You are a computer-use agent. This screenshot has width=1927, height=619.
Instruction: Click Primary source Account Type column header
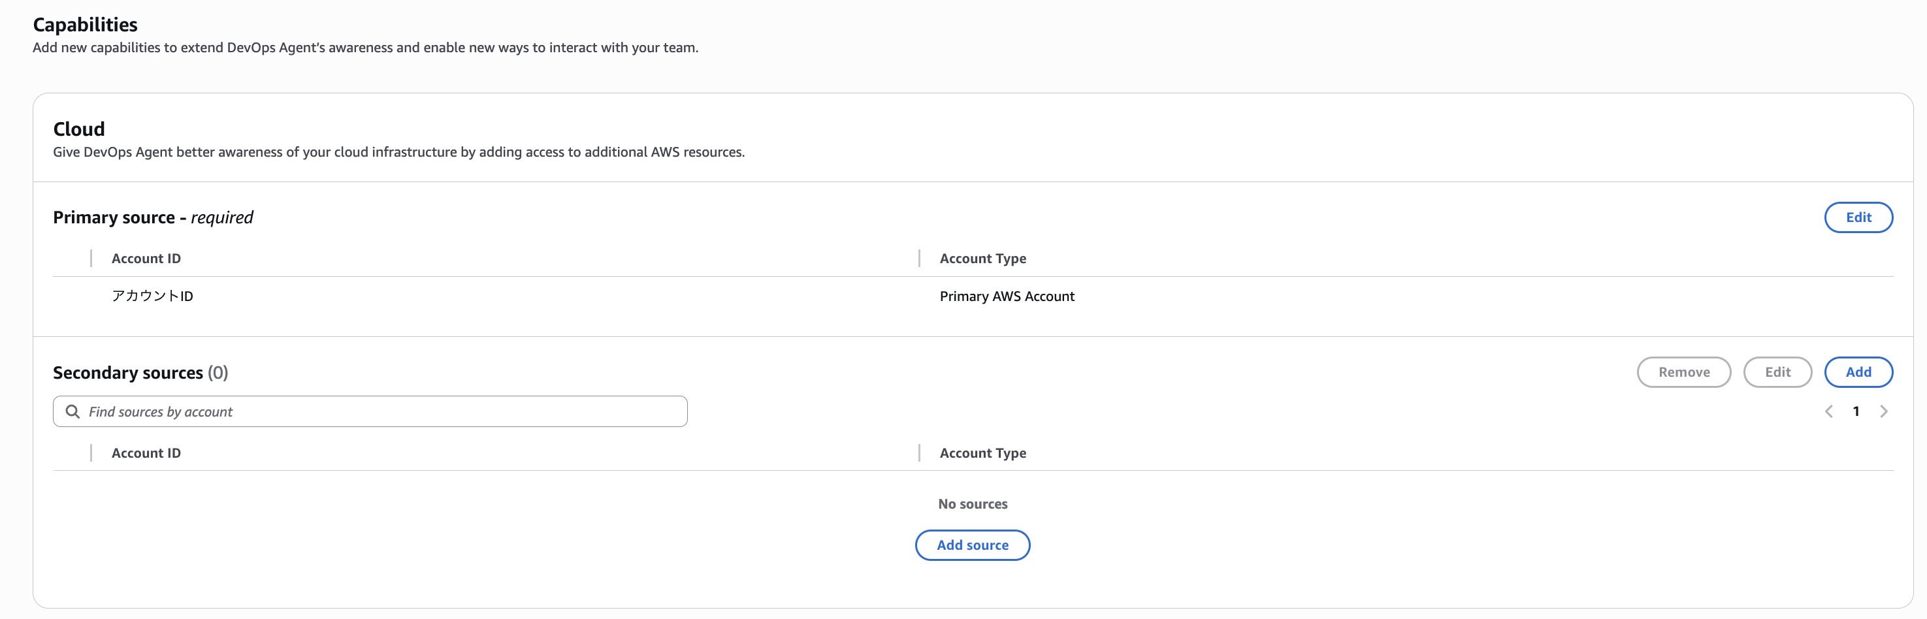click(x=982, y=259)
